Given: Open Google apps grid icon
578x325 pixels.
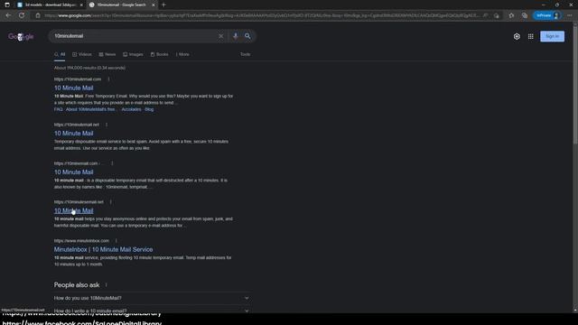Looking at the screenshot, I should 530,36.
